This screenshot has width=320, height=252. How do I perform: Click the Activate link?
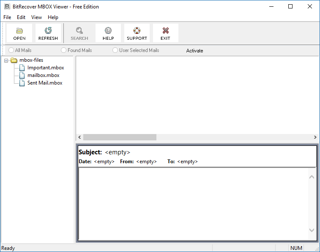point(194,51)
